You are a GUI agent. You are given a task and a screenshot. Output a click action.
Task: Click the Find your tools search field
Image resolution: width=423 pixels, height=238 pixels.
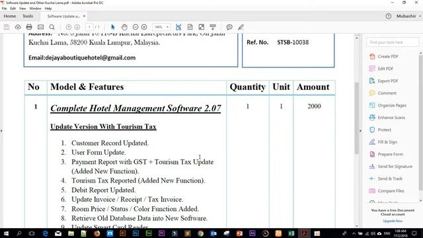point(393,42)
